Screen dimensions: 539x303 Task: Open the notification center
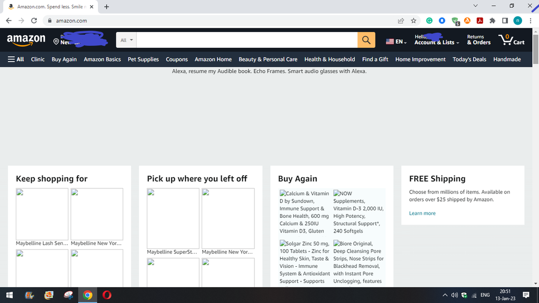526,295
